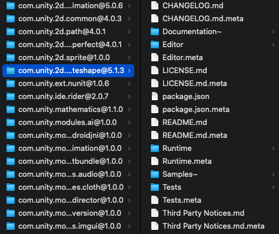Click folder icon of com.unity.ide.rider@2.0.7

click(11, 97)
